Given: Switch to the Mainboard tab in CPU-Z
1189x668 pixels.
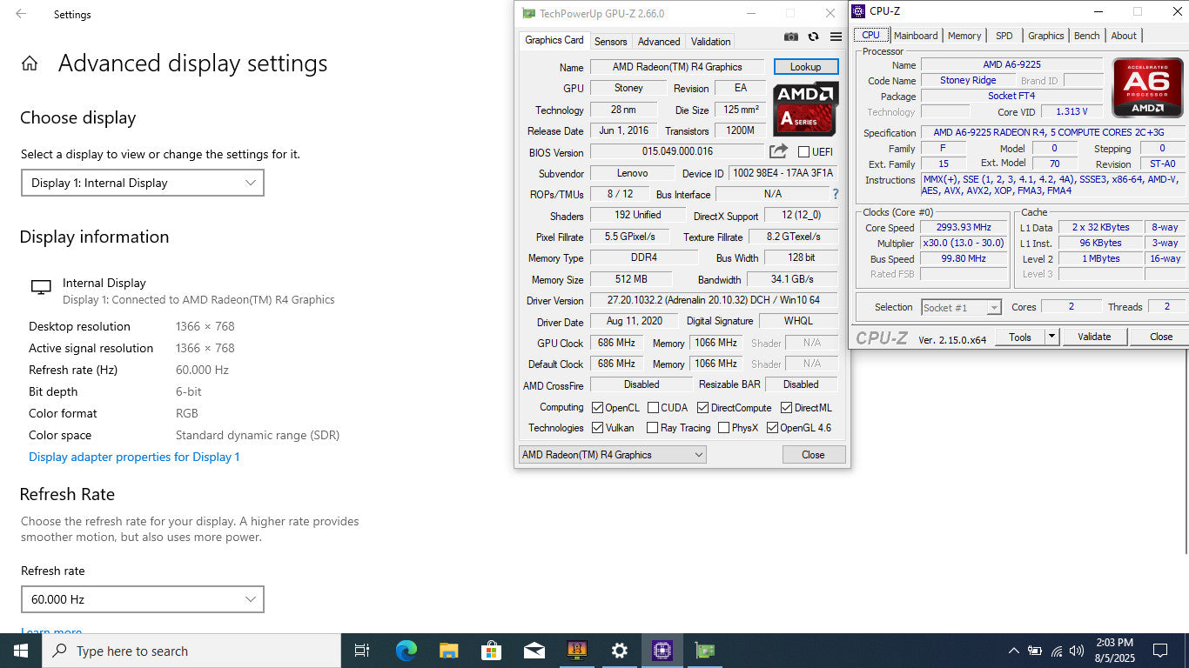Looking at the screenshot, I should click(x=916, y=36).
